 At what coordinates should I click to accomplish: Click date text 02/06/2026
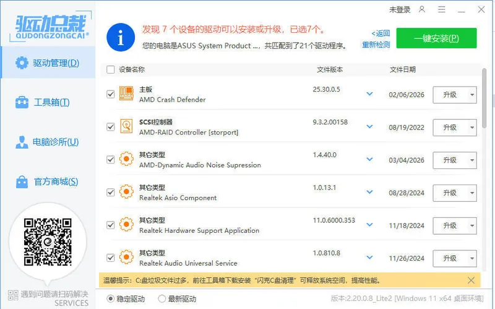[407, 95]
